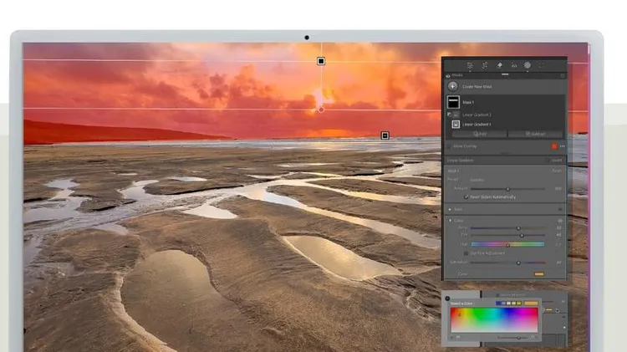Expand the collapsed Tone section
The width and height of the screenshot is (627, 352).
(x=450, y=209)
